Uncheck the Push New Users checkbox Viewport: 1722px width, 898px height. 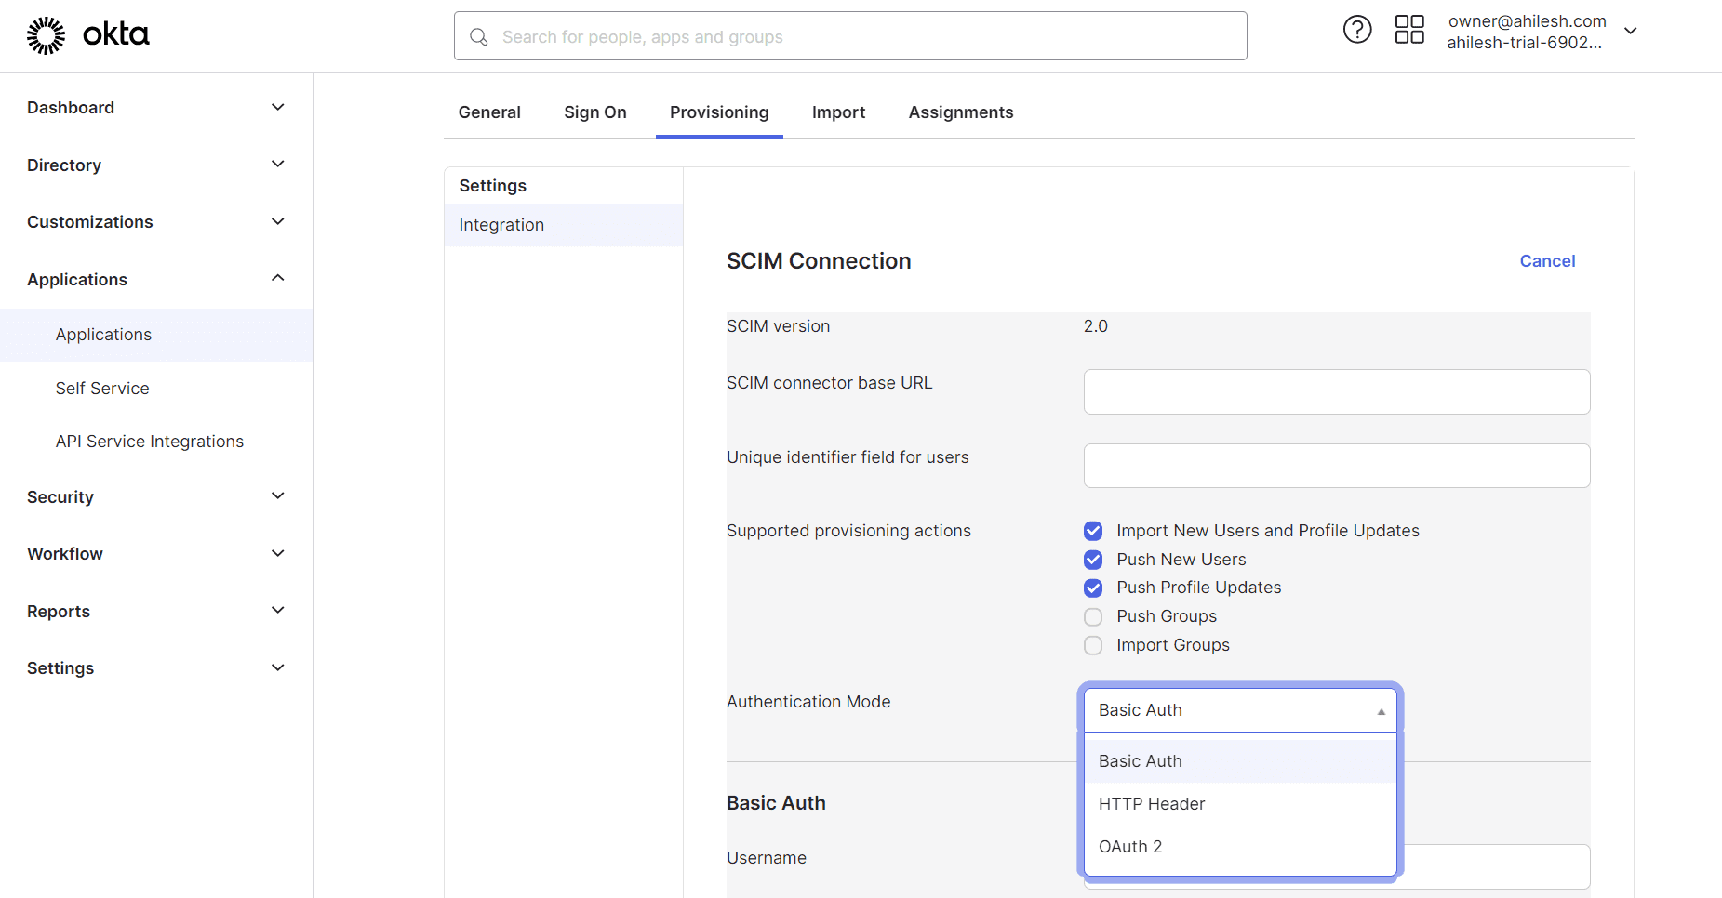[x=1093, y=560]
